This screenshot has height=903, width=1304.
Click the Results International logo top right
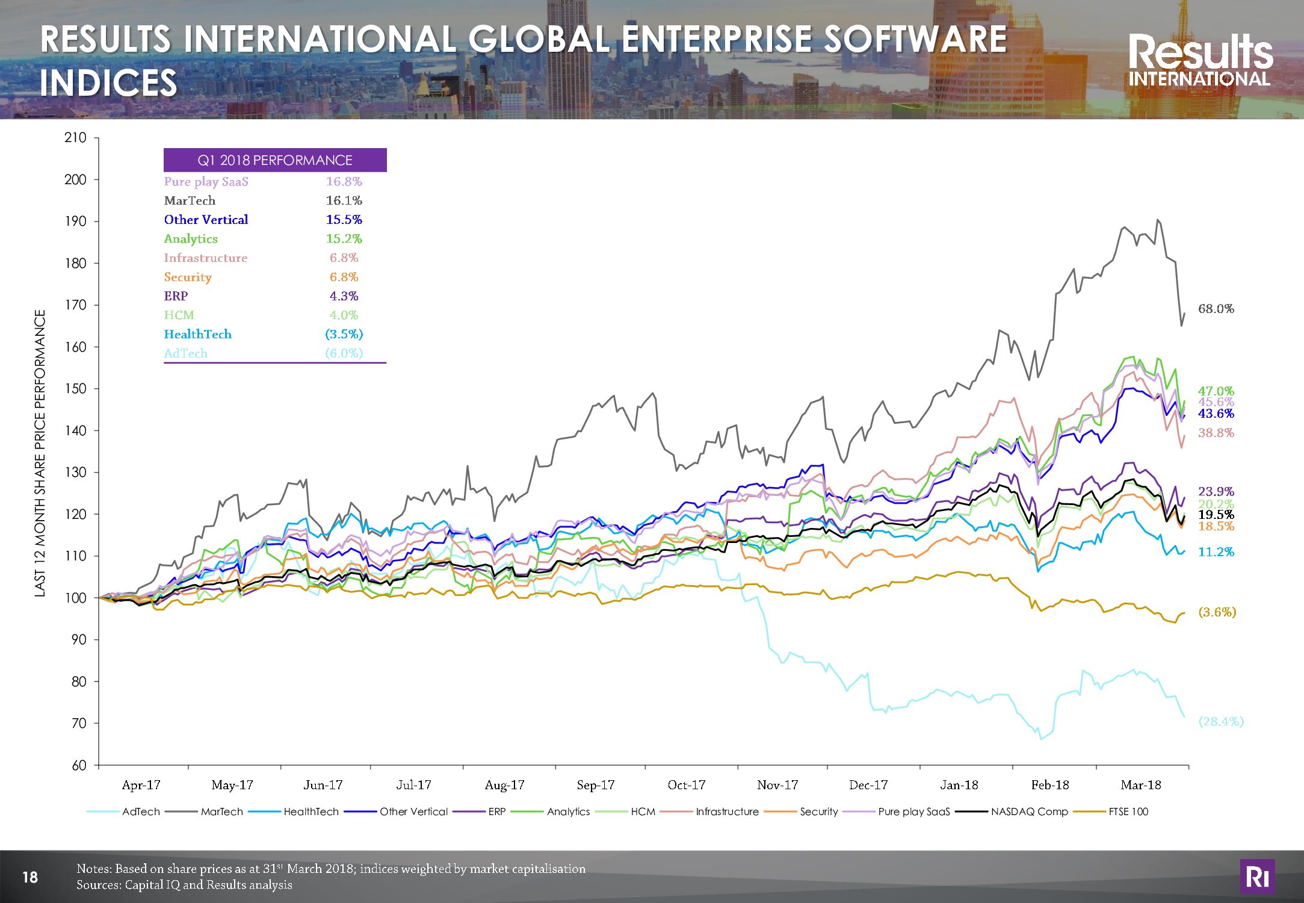click(x=1200, y=60)
